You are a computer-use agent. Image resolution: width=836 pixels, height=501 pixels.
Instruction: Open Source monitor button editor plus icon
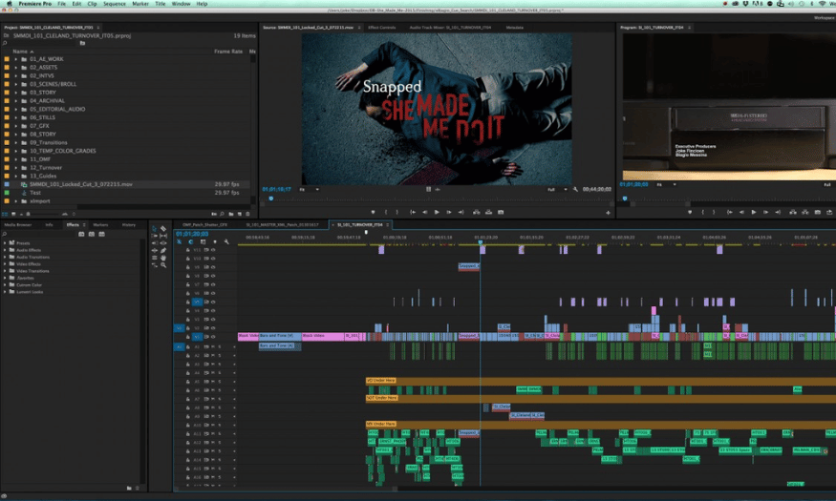(x=608, y=213)
